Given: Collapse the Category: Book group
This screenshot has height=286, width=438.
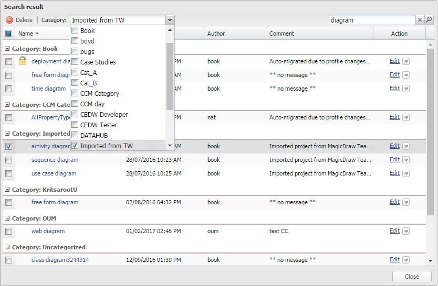Looking at the screenshot, I should tap(7, 49).
